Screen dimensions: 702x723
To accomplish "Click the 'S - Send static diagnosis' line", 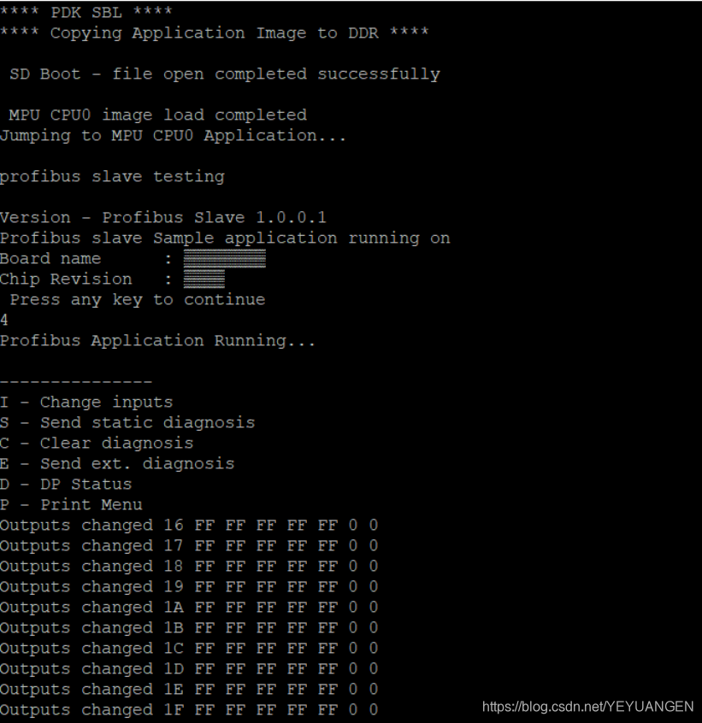I will [x=127, y=422].
